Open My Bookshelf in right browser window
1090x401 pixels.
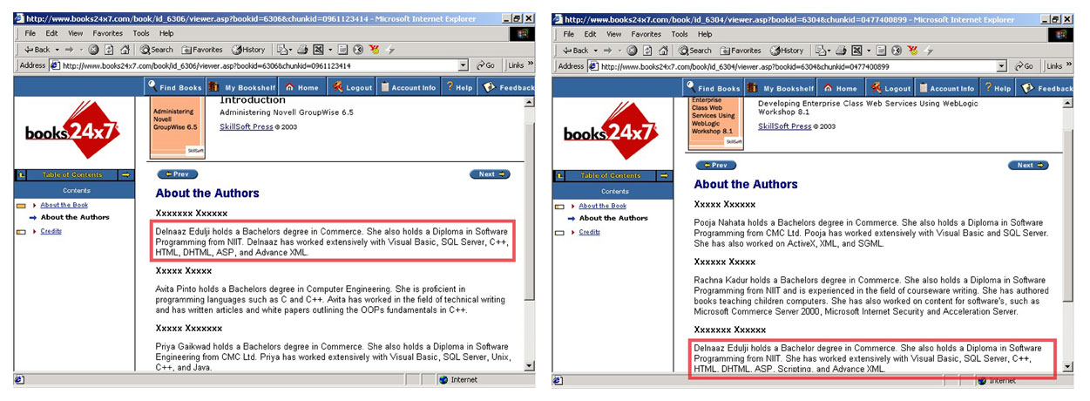click(x=781, y=88)
